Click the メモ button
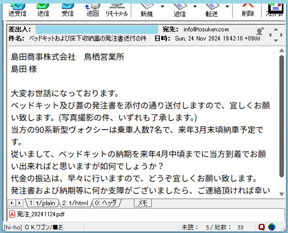 143,203
